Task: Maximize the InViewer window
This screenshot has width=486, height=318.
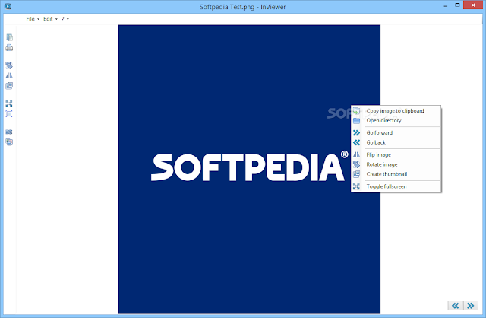Action: coord(457,5)
